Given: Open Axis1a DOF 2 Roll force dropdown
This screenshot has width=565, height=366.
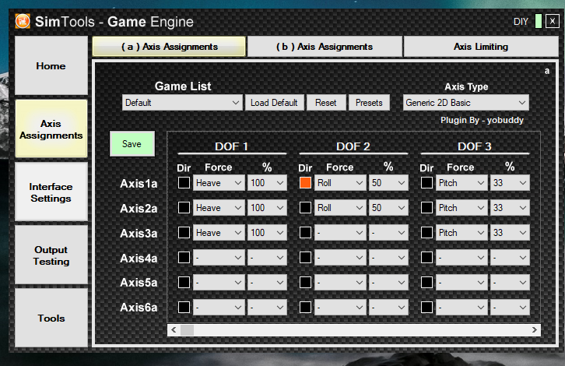Looking at the screenshot, I should (340, 183).
